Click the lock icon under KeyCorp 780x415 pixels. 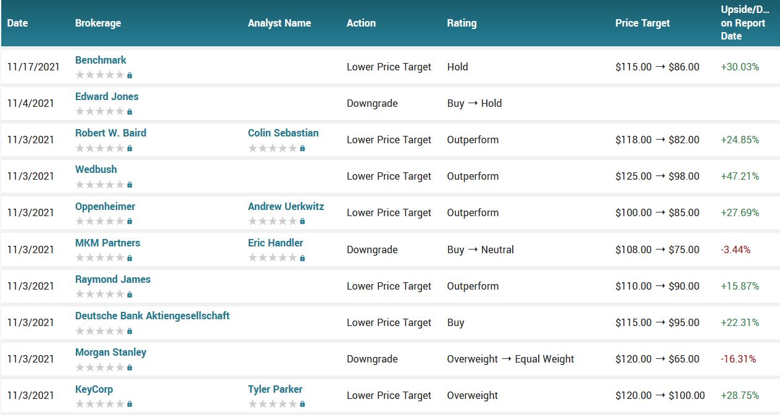[130, 404]
